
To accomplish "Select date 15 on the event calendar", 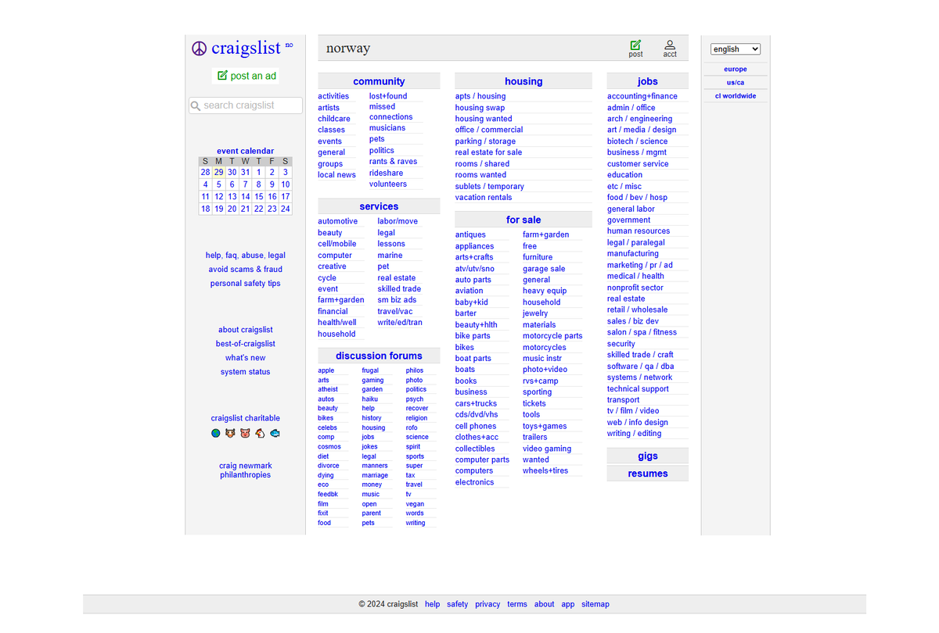I will (x=258, y=197).
